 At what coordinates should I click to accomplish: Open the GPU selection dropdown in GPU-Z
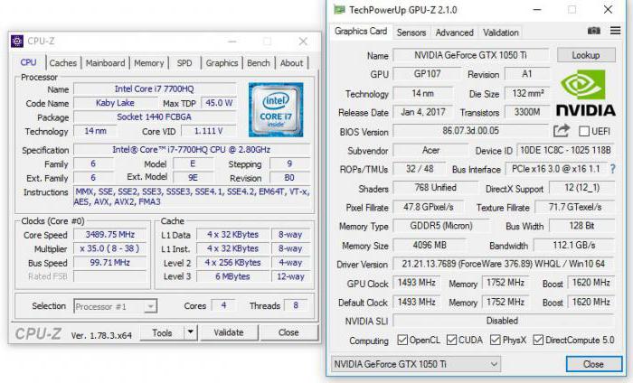(x=416, y=364)
